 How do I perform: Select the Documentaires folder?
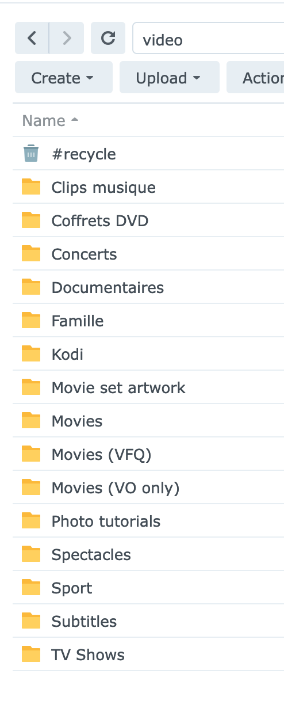point(148,287)
